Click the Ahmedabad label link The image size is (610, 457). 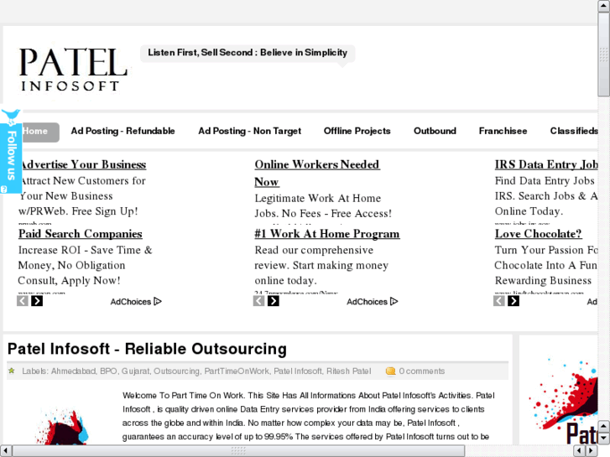[74, 371]
